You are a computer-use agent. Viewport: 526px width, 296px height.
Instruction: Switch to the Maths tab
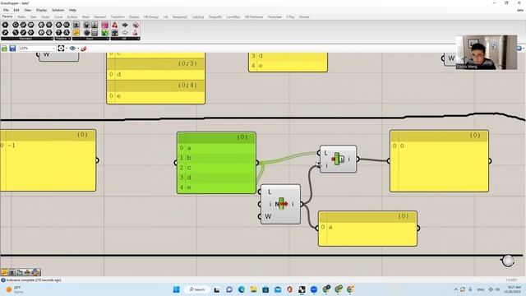[21, 16]
